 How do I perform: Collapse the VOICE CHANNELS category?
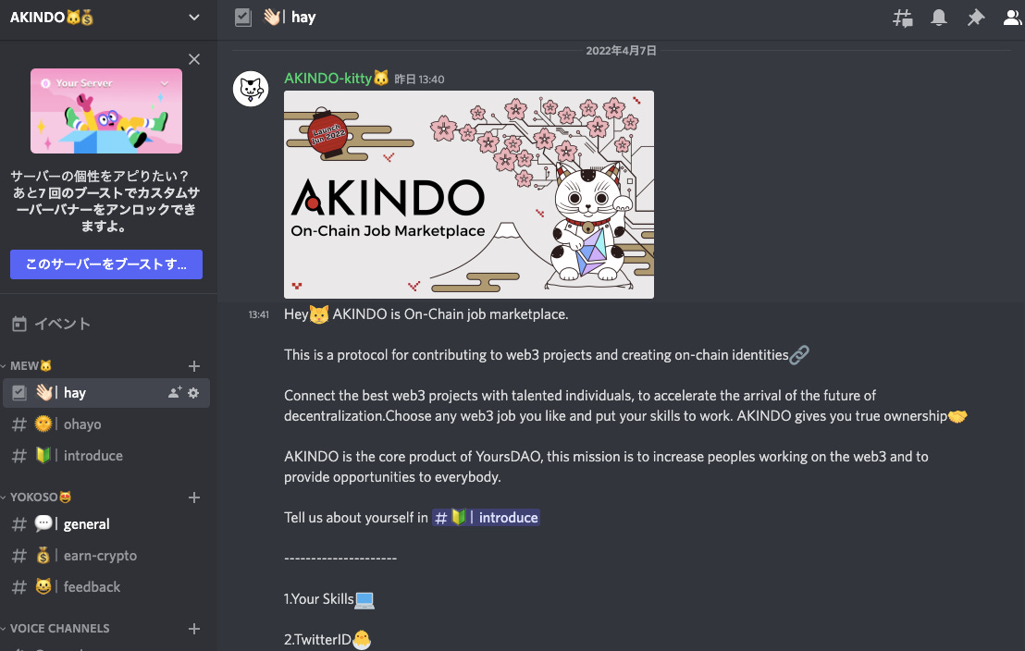point(56,629)
